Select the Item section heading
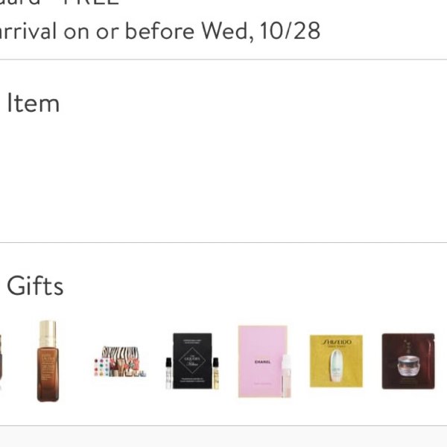This screenshot has width=447, height=447. tap(34, 103)
